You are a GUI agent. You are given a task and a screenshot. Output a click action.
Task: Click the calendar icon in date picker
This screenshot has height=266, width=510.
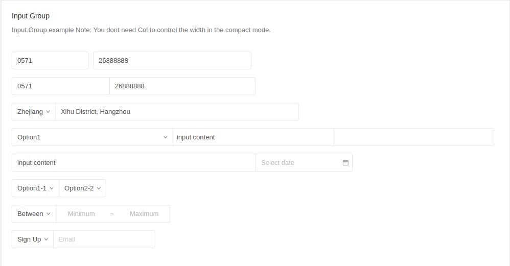click(345, 163)
